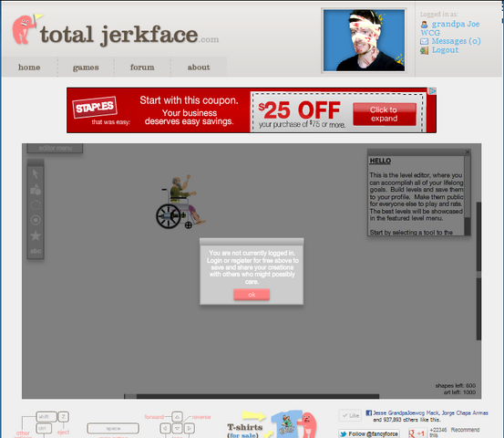The image size is (504, 438).
Task: Click the left arrow key diagram
Action: coord(165,428)
